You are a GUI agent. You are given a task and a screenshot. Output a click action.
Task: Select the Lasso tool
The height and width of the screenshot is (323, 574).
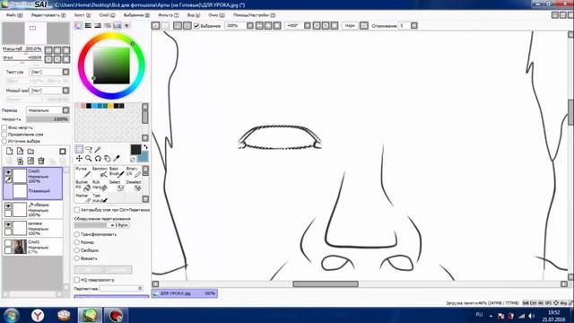click(x=89, y=150)
